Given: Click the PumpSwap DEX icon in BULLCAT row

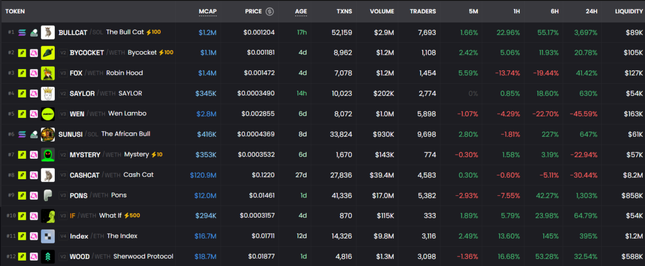Looking at the screenshot, I should pos(33,32).
